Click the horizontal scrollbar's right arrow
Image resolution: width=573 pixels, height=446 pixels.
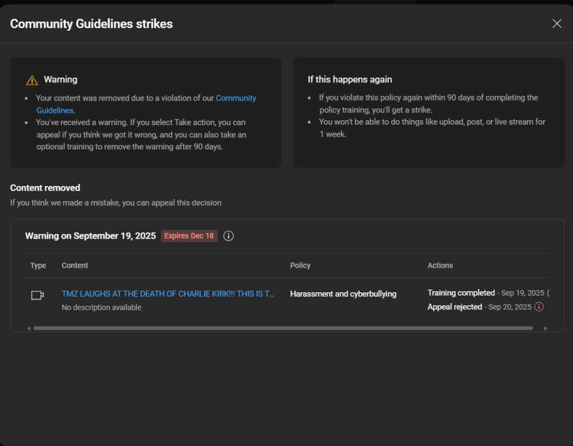click(x=546, y=329)
